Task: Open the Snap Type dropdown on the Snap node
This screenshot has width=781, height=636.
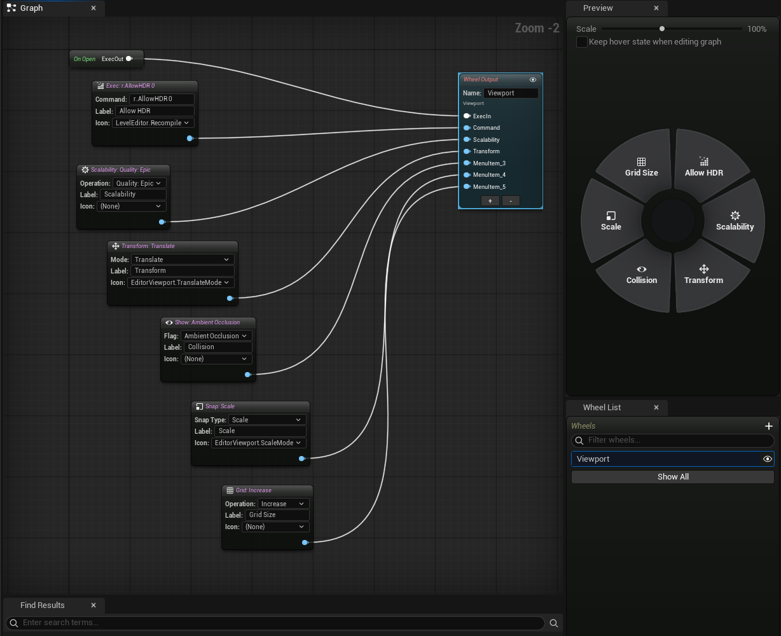Action: click(x=266, y=420)
